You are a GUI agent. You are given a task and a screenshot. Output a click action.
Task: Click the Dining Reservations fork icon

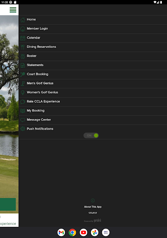(x=23, y=47)
